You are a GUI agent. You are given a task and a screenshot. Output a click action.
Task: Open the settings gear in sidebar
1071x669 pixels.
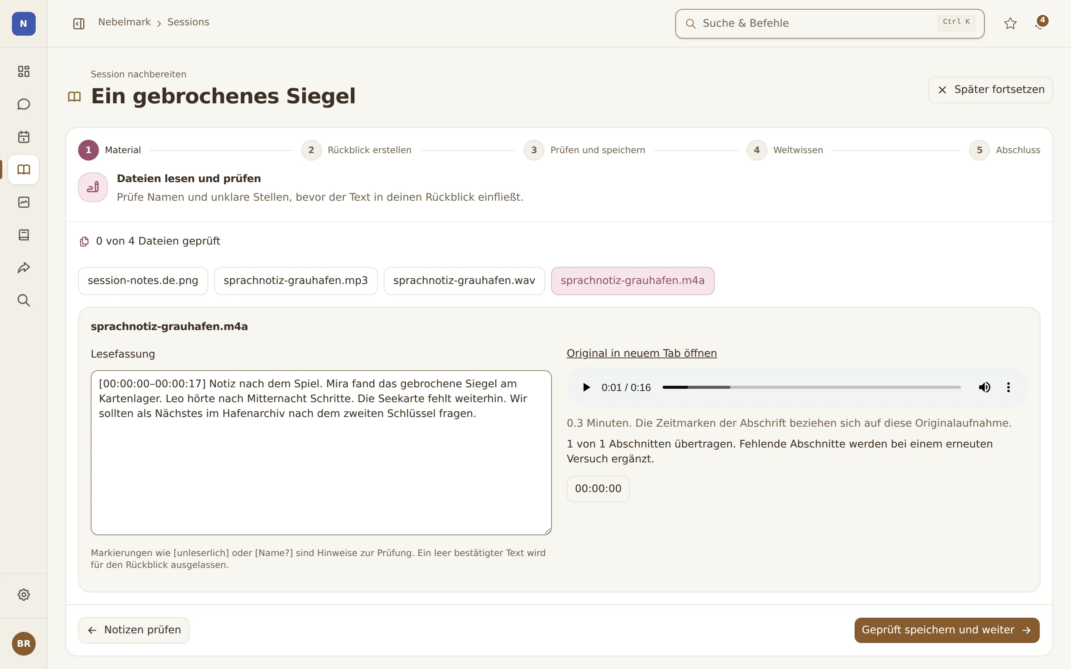click(23, 595)
